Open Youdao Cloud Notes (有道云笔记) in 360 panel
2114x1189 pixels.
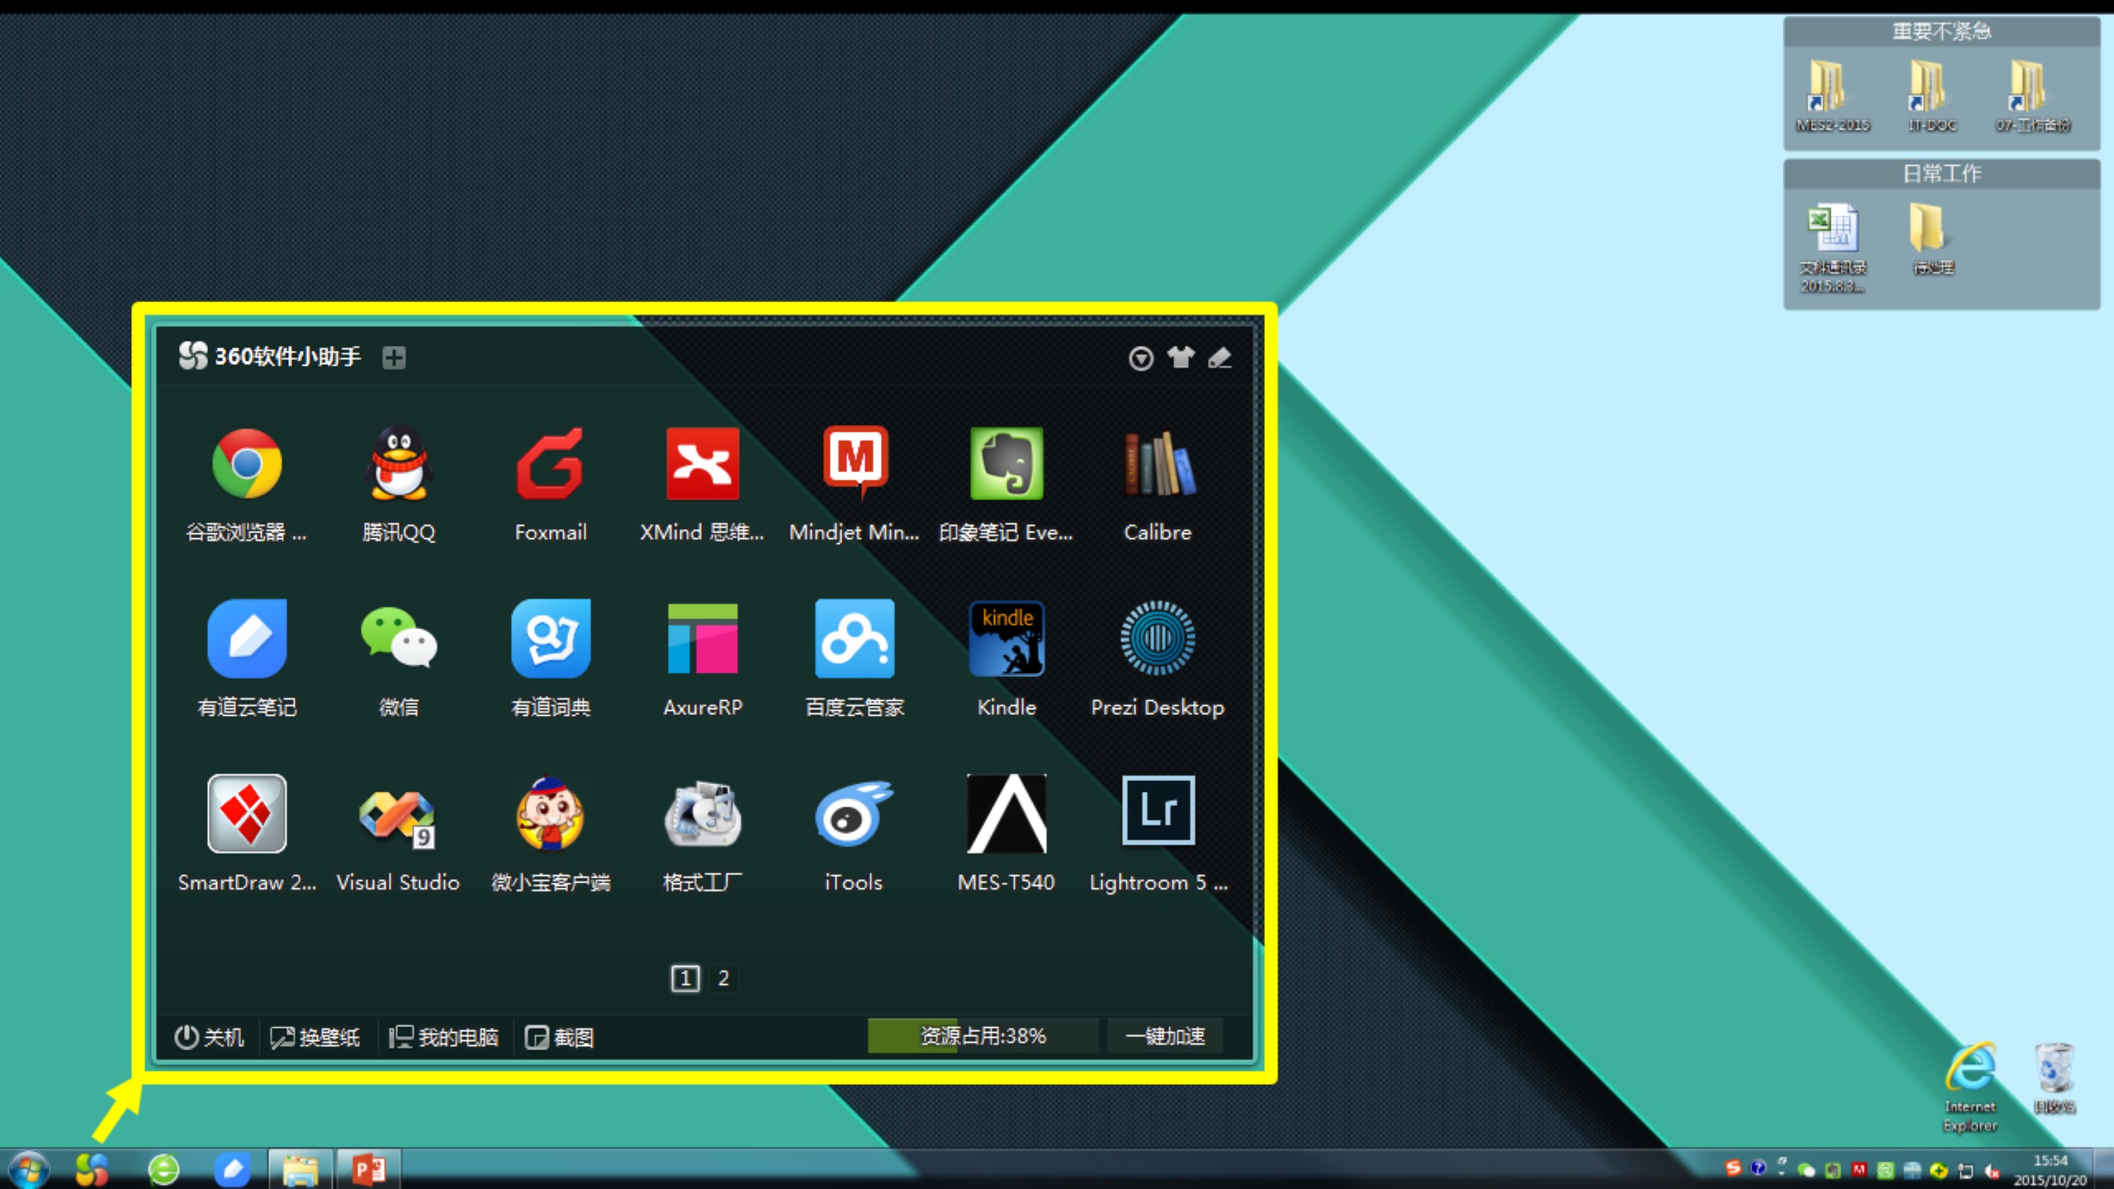click(x=246, y=638)
